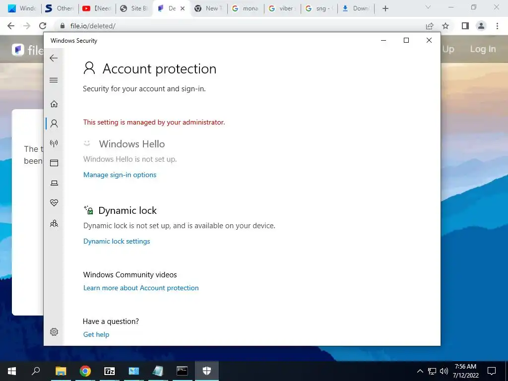The width and height of the screenshot is (508, 381).
Task: Open the Home section in sidebar
Action: (x=54, y=104)
